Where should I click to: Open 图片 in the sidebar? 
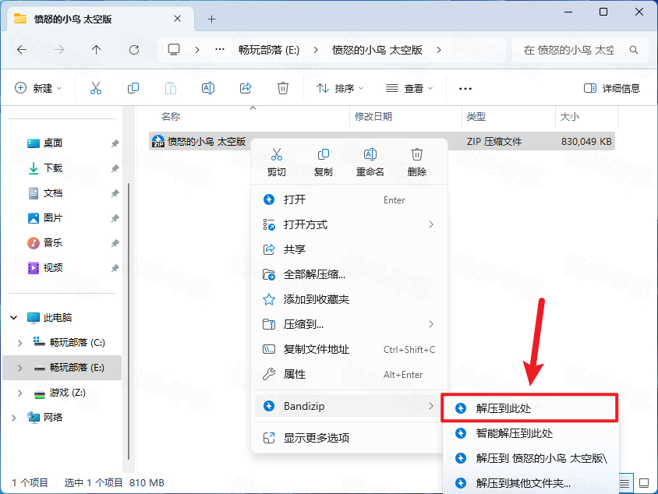click(x=53, y=217)
